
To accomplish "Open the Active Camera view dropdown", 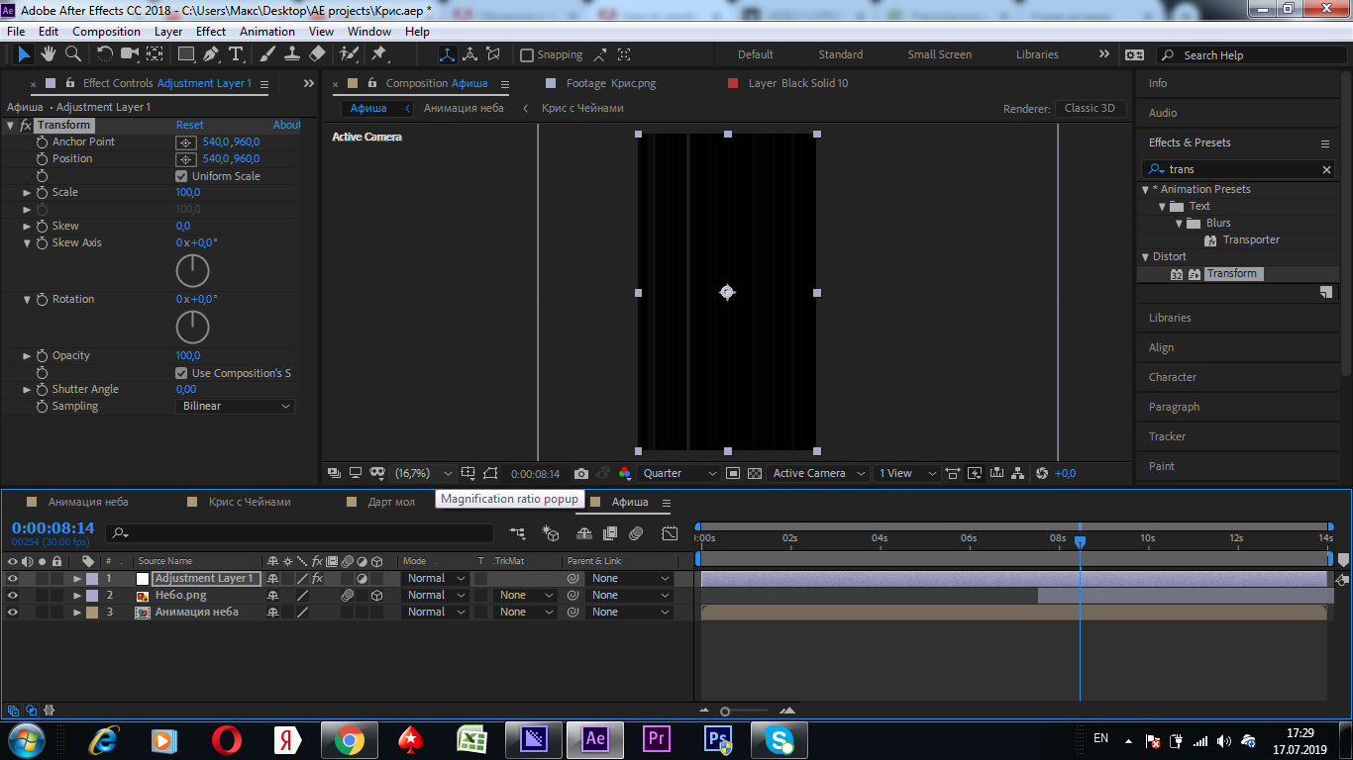I will 818,473.
